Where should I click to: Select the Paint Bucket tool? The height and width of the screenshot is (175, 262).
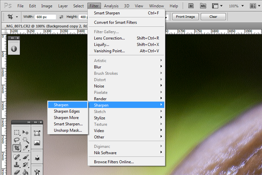[25, 172]
